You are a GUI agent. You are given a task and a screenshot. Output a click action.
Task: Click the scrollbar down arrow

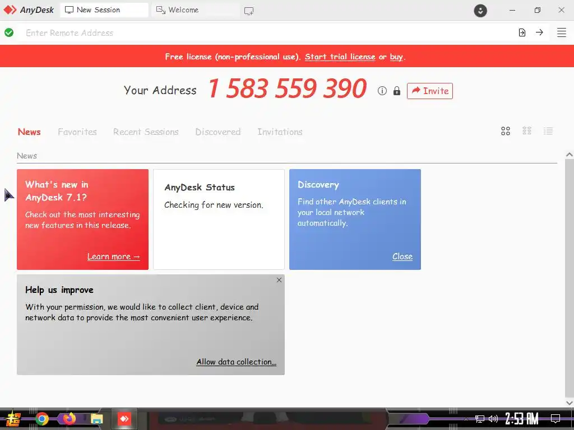pyautogui.click(x=570, y=403)
